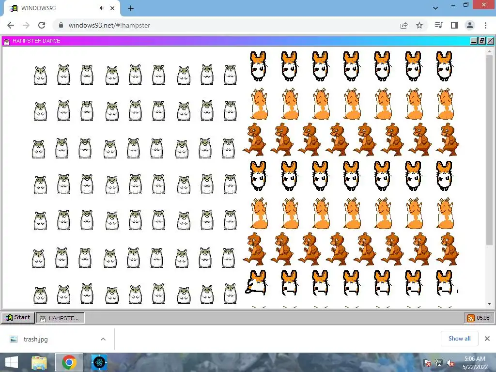The image size is (496, 372).
Task: Mute the WINDOWS93 tab audio
Action: click(x=102, y=8)
